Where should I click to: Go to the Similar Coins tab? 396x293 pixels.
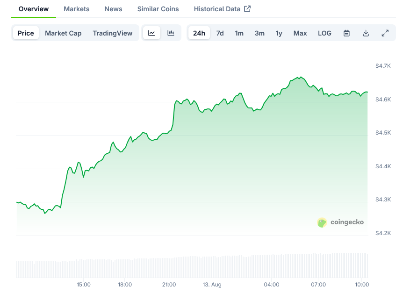tap(158, 9)
